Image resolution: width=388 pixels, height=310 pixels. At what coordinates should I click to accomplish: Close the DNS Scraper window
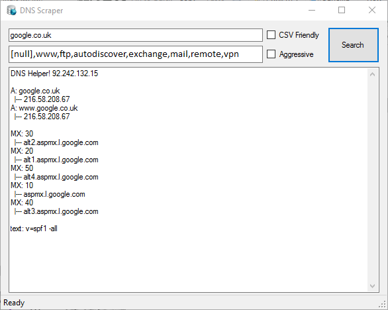coord(372,10)
